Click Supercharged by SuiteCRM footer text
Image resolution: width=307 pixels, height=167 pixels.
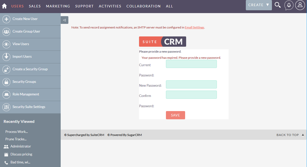click(x=84, y=135)
